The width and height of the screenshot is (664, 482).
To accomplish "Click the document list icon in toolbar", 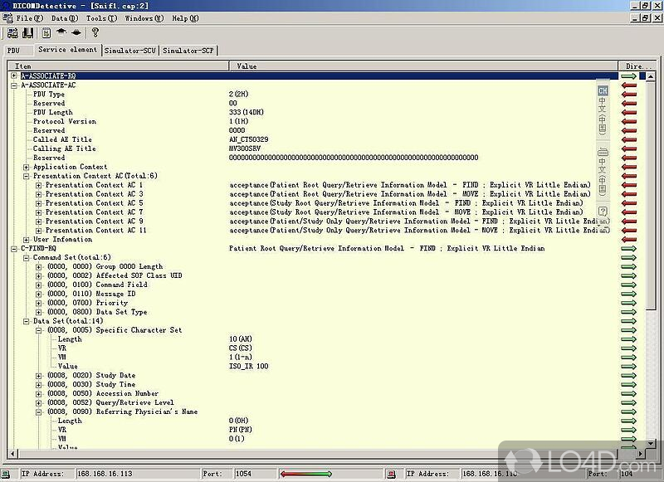I will (46, 33).
